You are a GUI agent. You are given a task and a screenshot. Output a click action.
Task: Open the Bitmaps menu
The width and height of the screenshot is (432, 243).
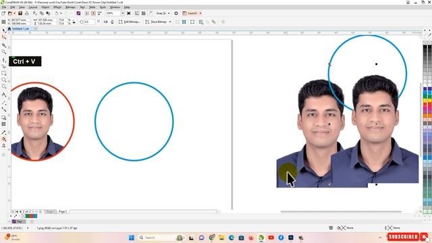click(x=70, y=7)
